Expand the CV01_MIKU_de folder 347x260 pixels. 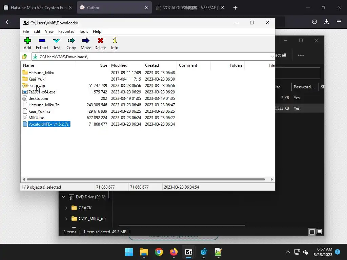(66, 219)
